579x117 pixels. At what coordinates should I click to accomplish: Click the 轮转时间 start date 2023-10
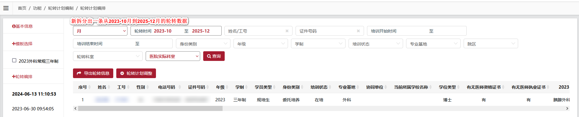tap(163, 31)
